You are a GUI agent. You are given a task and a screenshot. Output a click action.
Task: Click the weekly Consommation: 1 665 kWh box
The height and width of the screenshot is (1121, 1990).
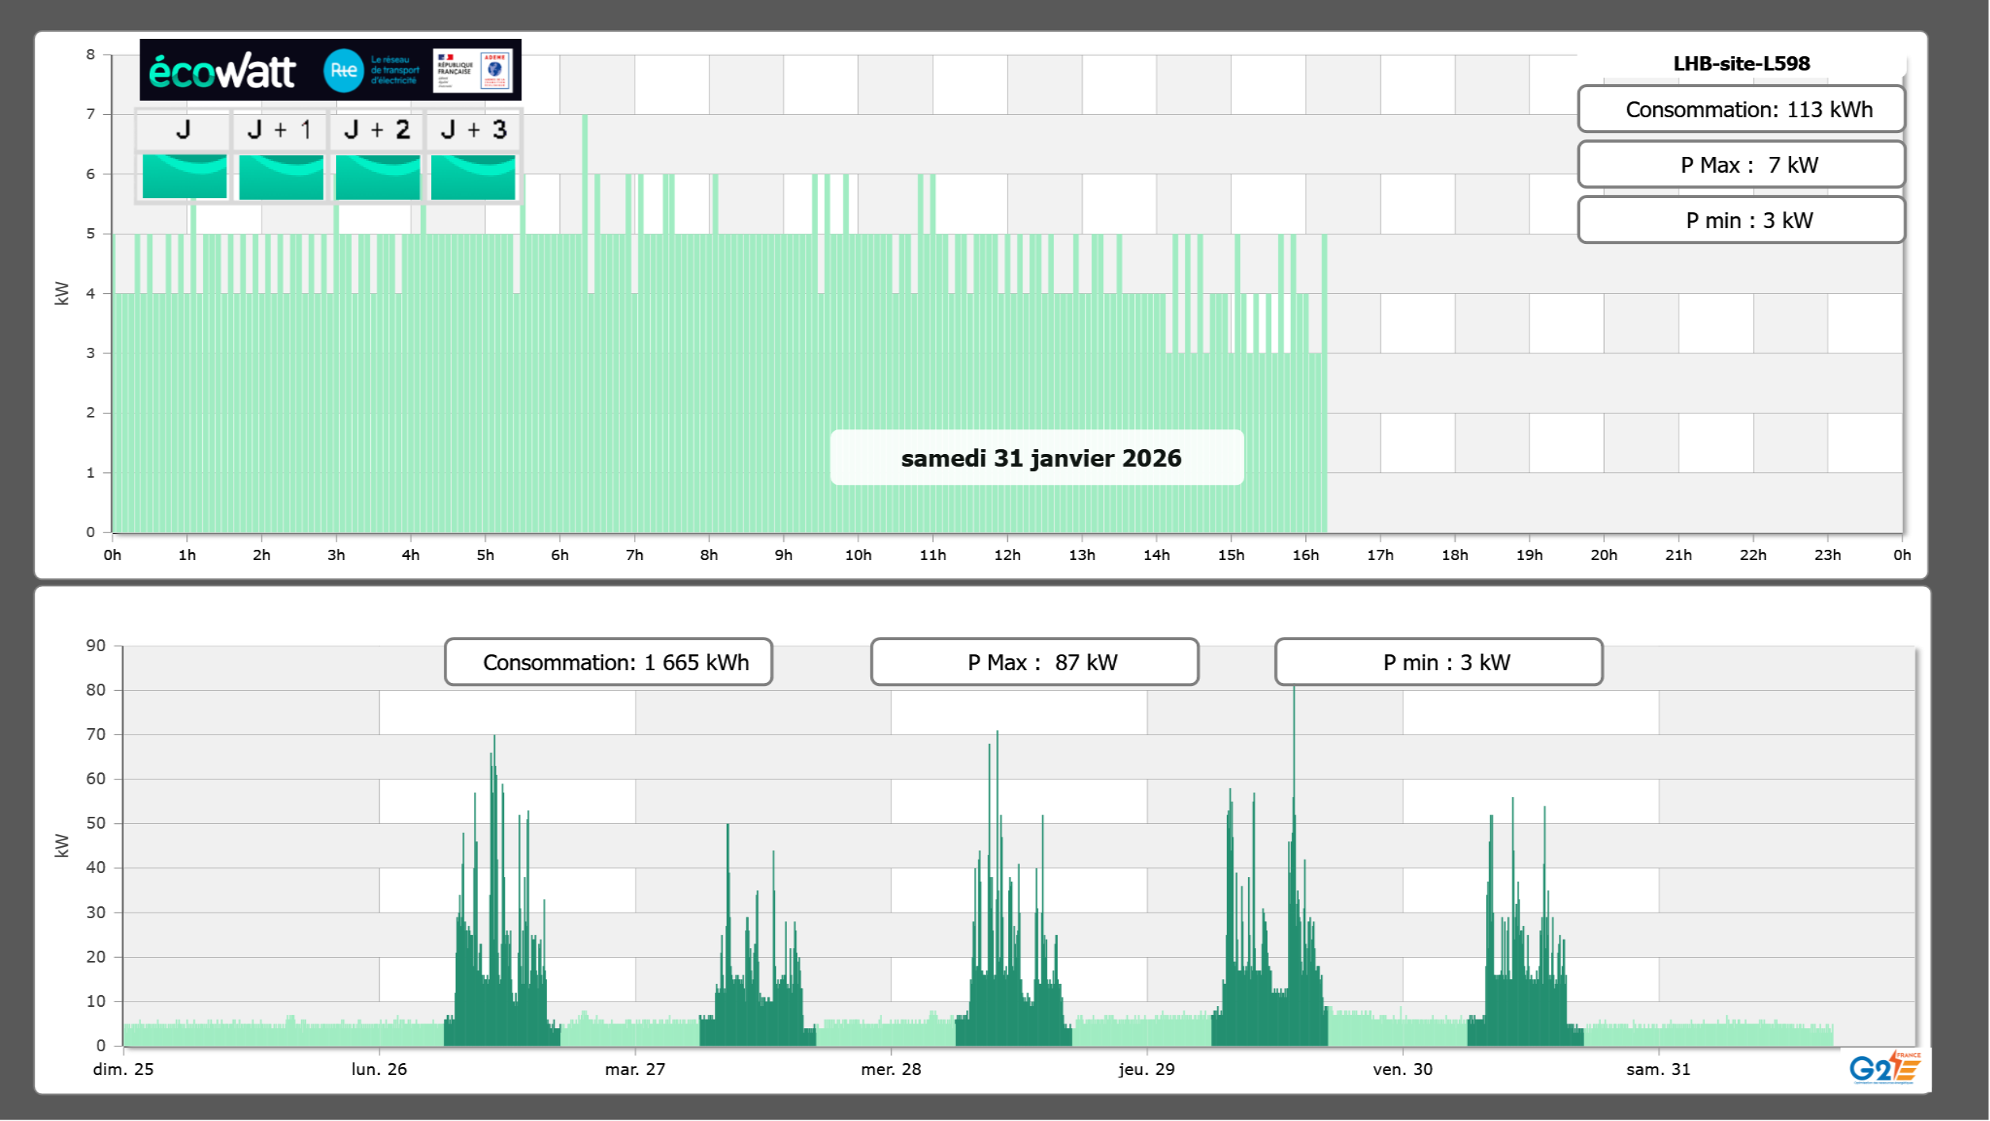point(608,662)
